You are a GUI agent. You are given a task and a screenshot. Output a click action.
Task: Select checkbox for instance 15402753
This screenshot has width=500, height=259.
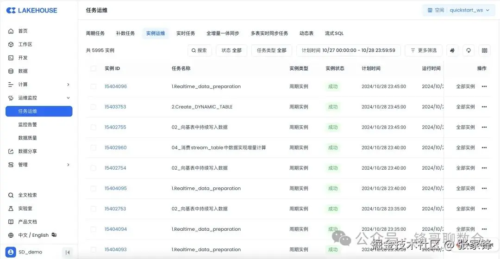pyautogui.click(x=93, y=209)
